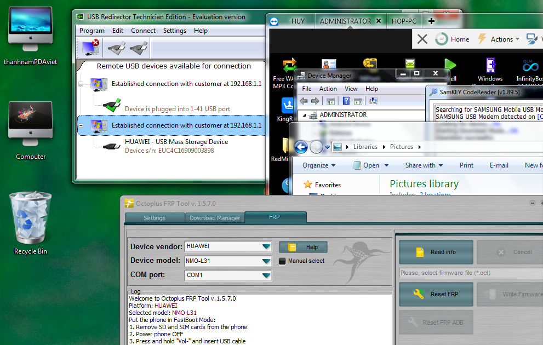Click Octoplus Help button

click(x=303, y=247)
